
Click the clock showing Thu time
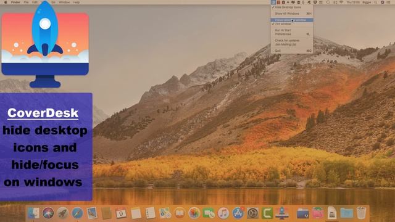point(353,2)
